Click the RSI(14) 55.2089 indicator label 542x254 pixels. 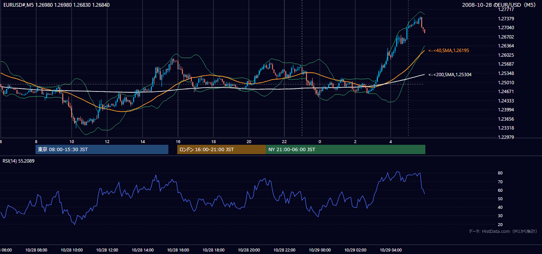tap(19, 161)
